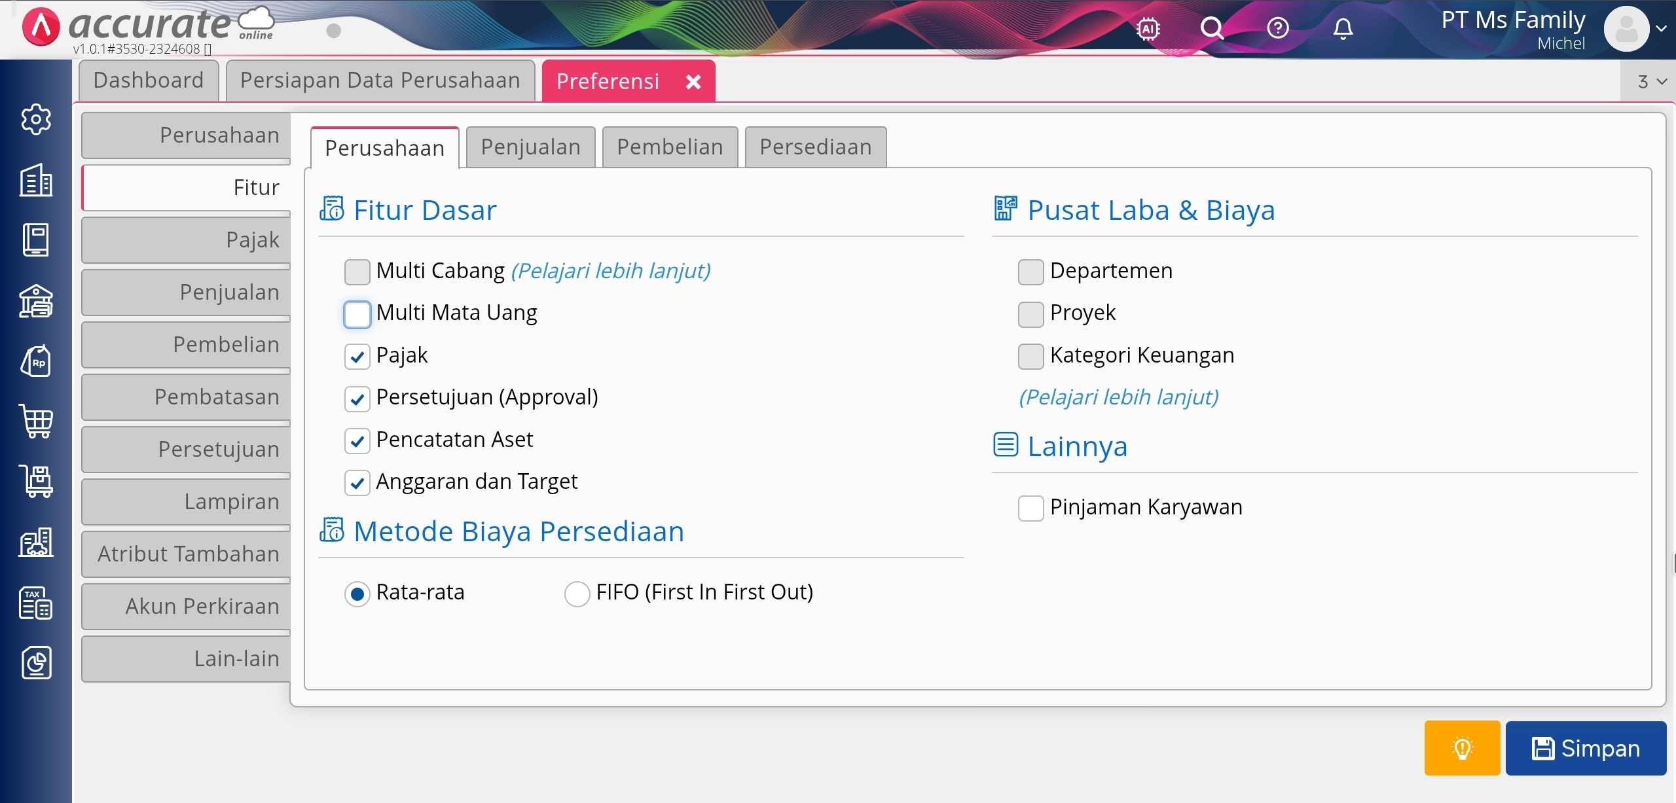
Task: Click the search magnifier icon
Action: [x=1211, y=29]
